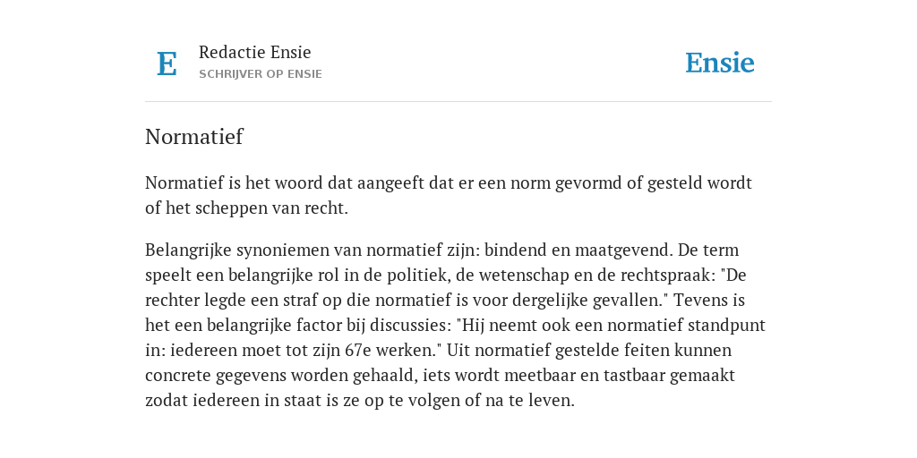This screenshot has height=458, width=917.
Task: Click the blue E author avatar icon
Action: point(167,64)
